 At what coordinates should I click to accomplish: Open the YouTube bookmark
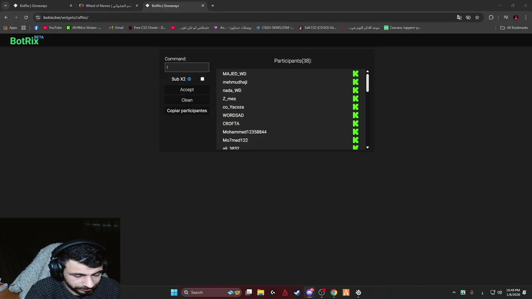pos(52,28)
